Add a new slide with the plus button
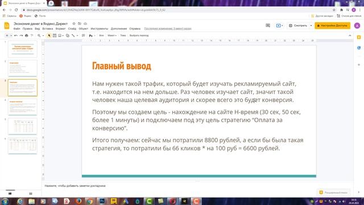Screen dimensions: 364x205 7,35
